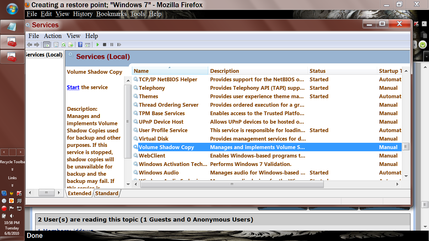Select the User Profile Service row

pyautogui.click(x=267, y=130)
